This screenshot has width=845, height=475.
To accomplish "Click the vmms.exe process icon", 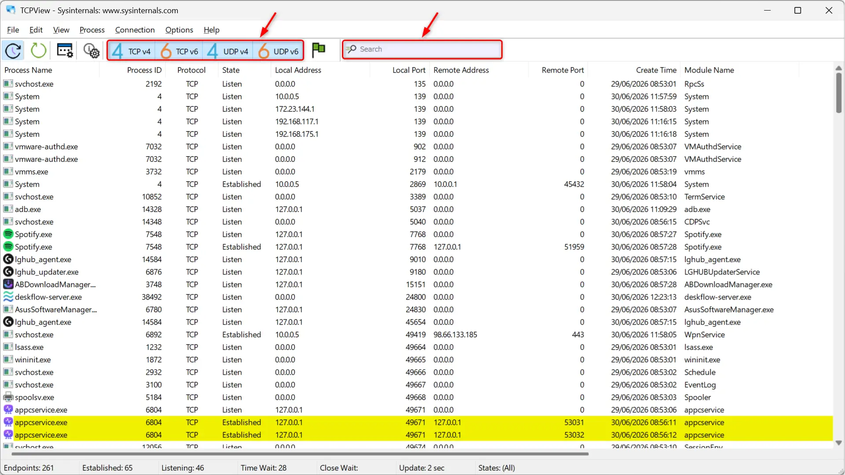I will (x=8, y=171).
